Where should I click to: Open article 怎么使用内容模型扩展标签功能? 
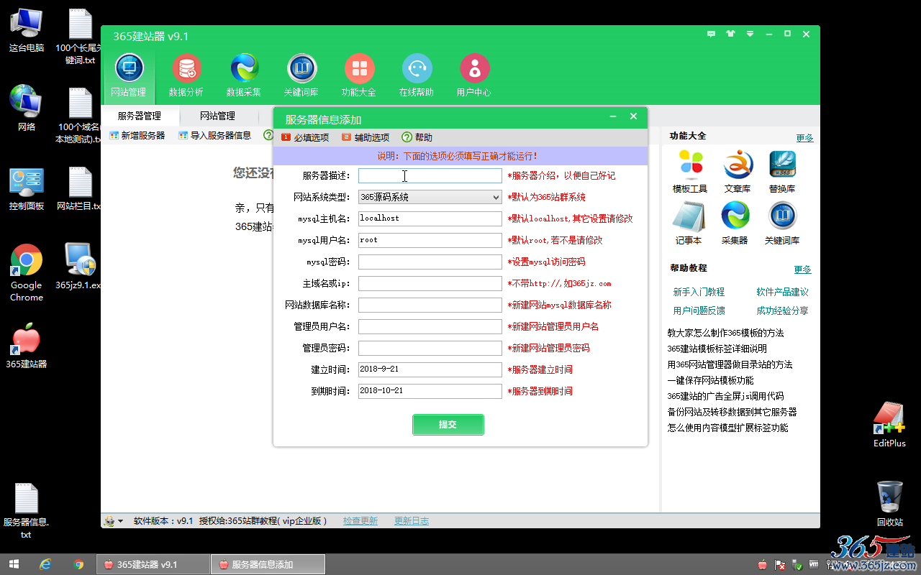point(727,428)
